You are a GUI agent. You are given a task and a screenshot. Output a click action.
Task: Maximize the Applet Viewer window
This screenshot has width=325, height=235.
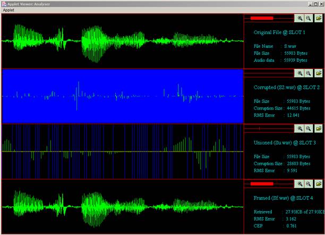coord(315,4)
